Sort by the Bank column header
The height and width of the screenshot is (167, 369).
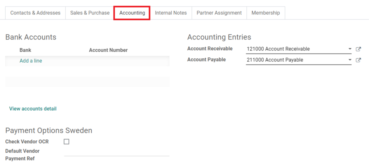[25, 50]
